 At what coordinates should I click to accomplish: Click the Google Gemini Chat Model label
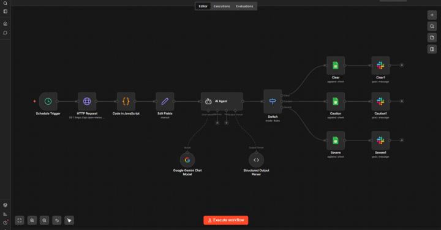(x=187, y=172)
